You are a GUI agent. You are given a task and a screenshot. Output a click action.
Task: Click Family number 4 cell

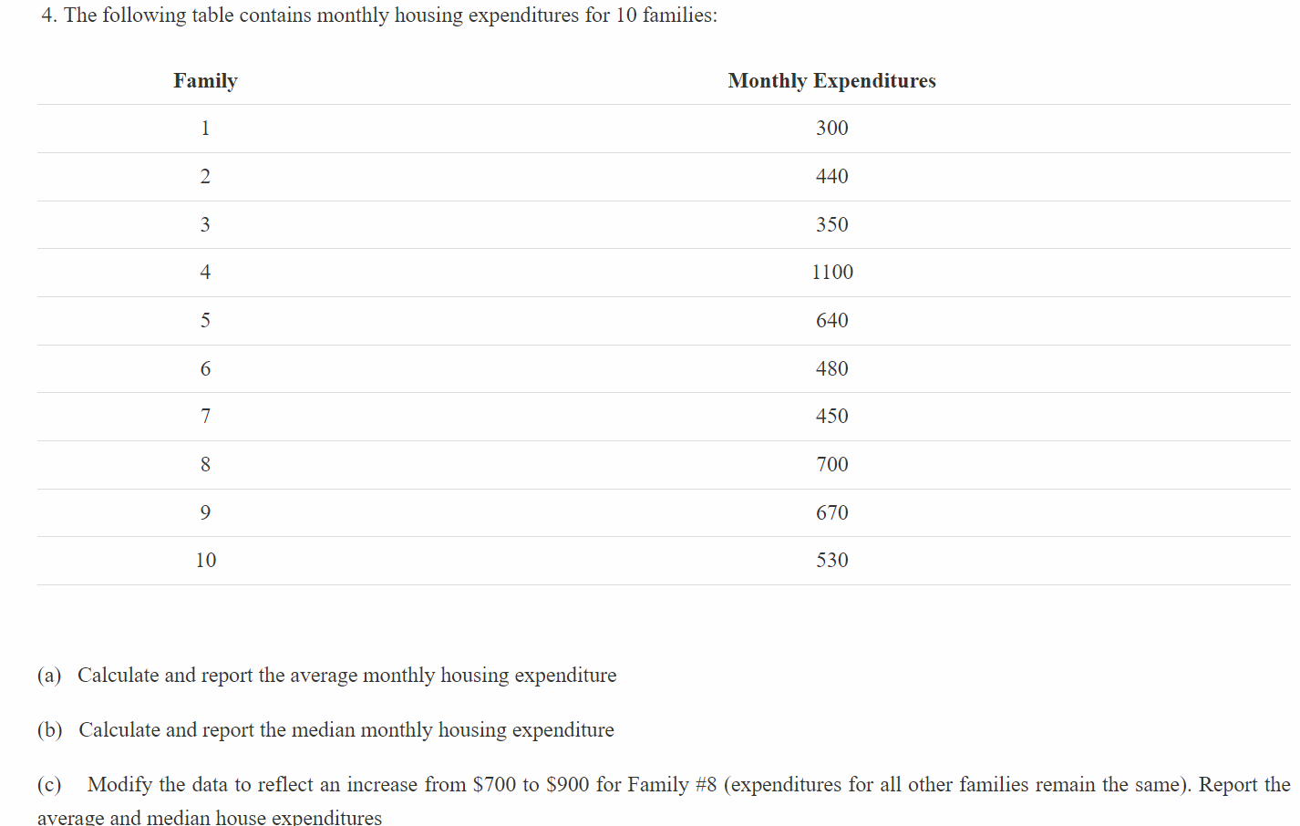pos(205,273)
